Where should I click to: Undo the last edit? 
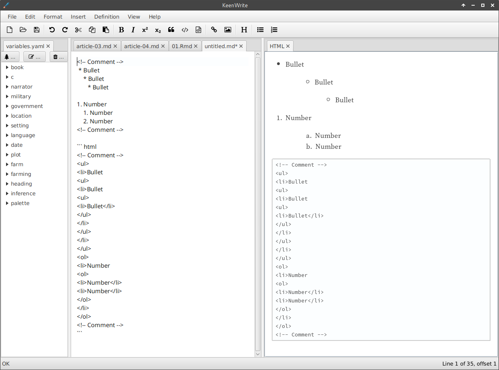[x=52, y=30]
